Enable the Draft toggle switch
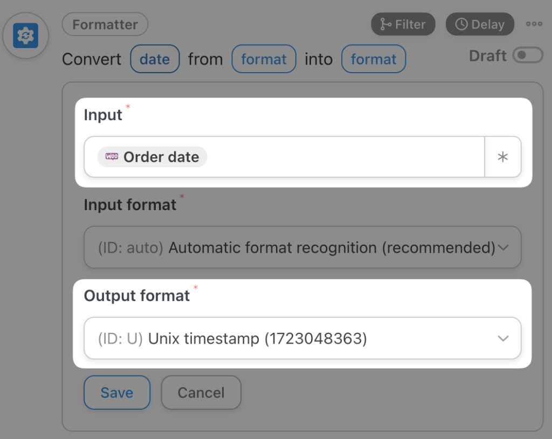The height and width of the screenshot is (439, 552). pos(528,55)
